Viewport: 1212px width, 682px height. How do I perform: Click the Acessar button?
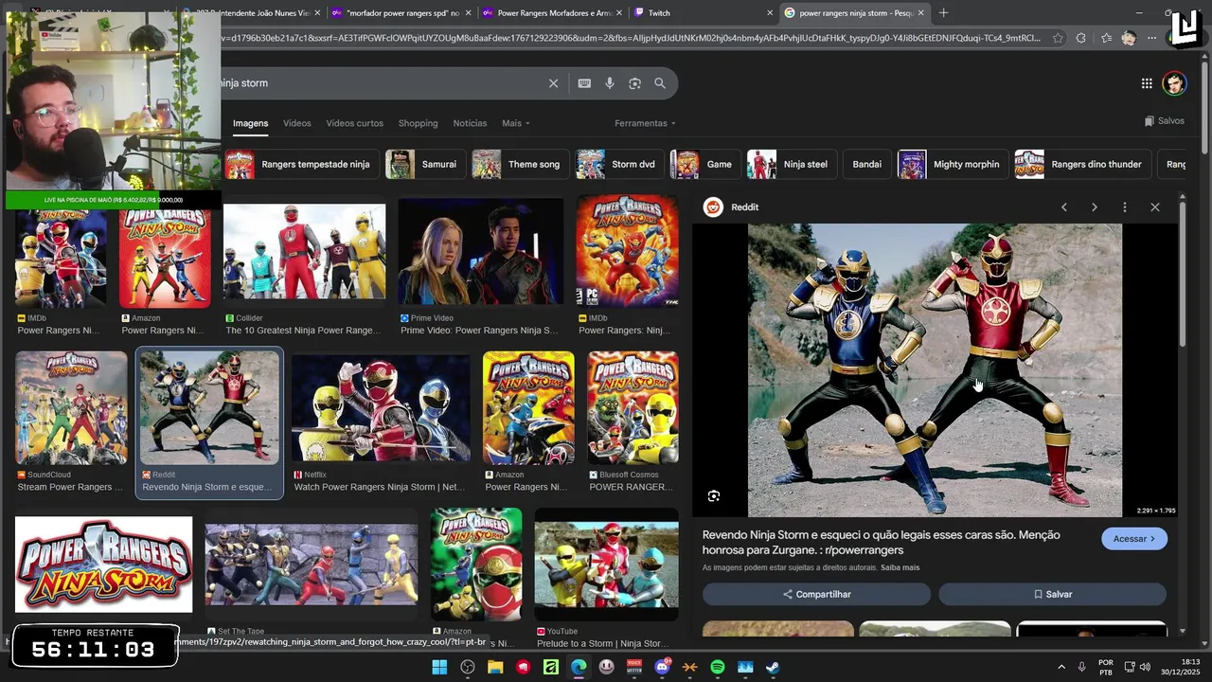point(1134,539)
